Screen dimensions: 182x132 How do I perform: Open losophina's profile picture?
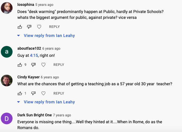tap(7, 8)
